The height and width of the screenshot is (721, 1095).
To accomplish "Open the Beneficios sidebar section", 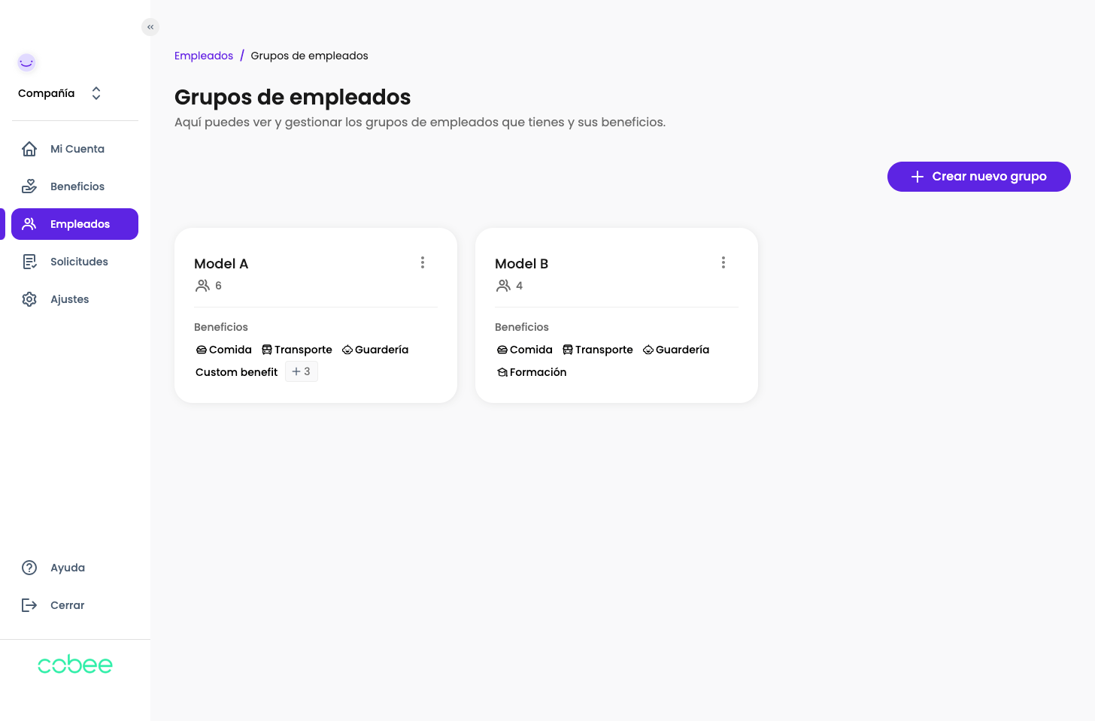I will [77, 186].
